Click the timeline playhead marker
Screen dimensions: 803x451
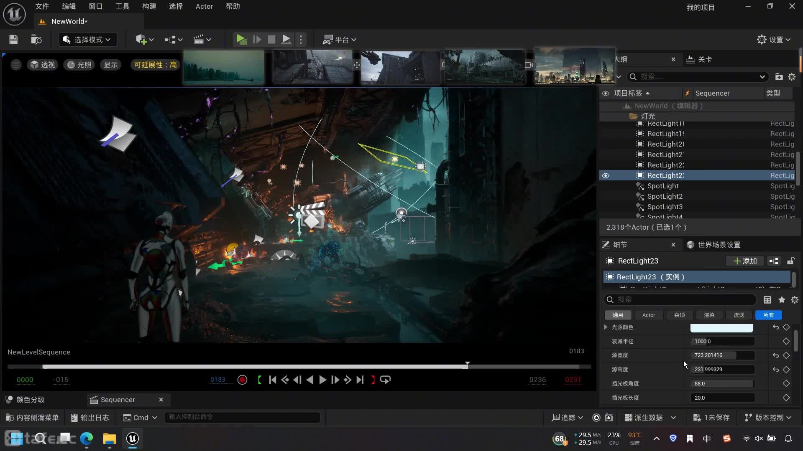click(x=467, y=364)
